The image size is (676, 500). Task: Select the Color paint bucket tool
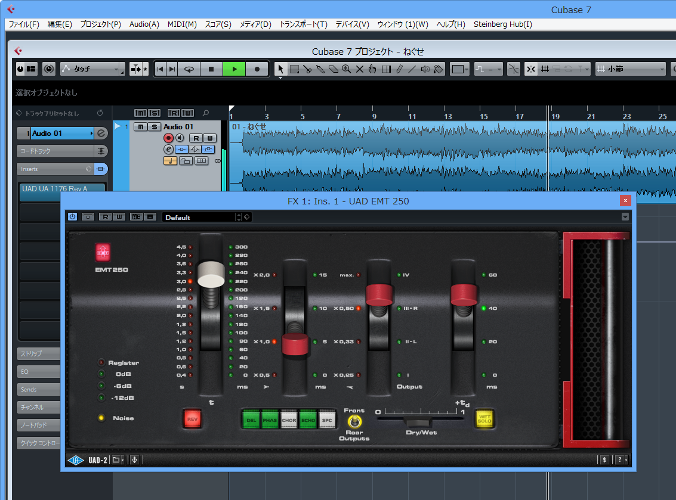(x=438, y=69)
